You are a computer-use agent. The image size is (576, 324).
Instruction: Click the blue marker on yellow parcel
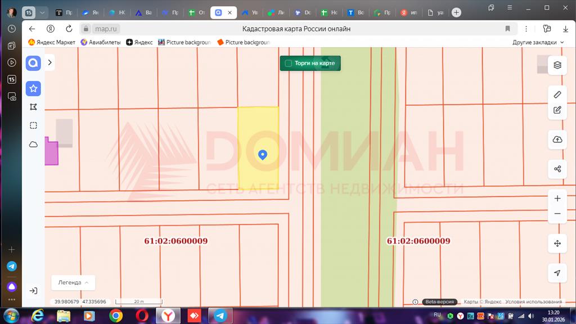(262, 155)
